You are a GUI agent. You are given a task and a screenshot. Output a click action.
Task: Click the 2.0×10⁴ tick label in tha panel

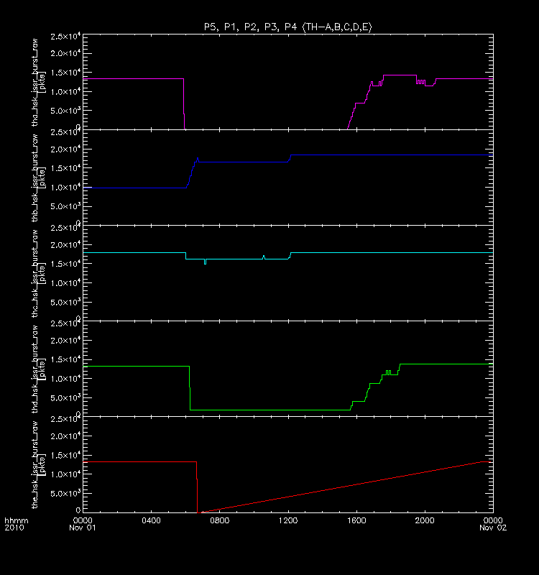[x=65, y=53]
